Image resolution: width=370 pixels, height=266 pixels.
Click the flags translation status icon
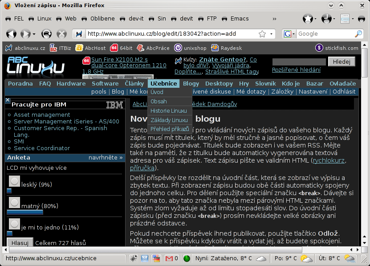[x=156, y=258]
